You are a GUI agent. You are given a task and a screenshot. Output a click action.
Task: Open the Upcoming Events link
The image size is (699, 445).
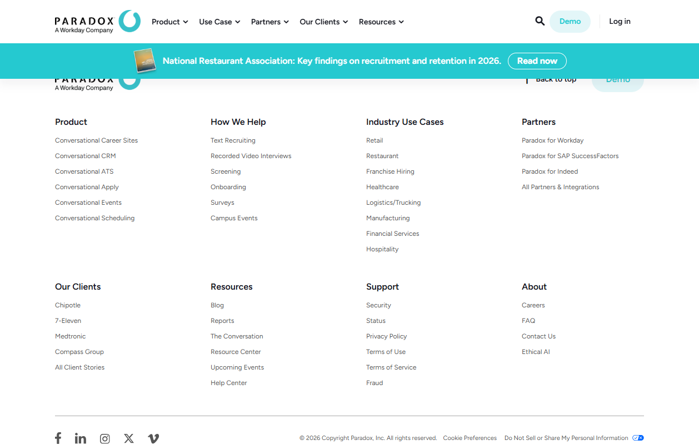pos(237,367)
